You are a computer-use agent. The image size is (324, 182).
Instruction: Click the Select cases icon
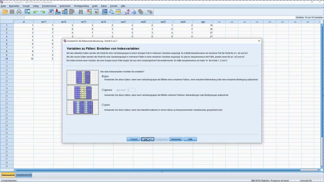coord(118,12)
